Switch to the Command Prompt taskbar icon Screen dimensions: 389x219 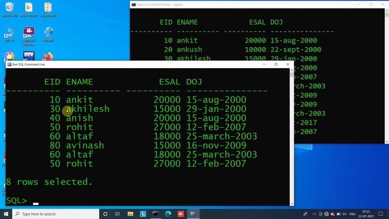click(x=156, y=214)
